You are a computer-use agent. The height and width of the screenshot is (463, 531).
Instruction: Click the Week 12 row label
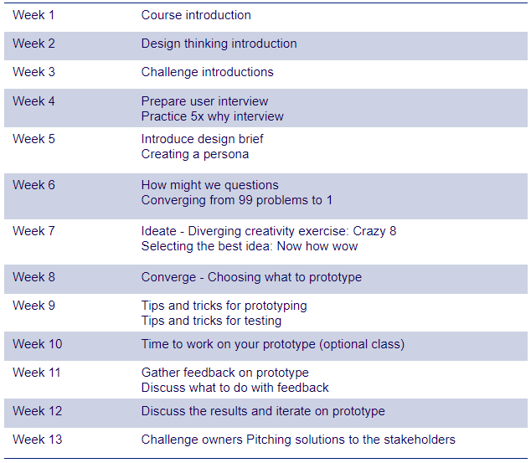[x=37, y=411]
